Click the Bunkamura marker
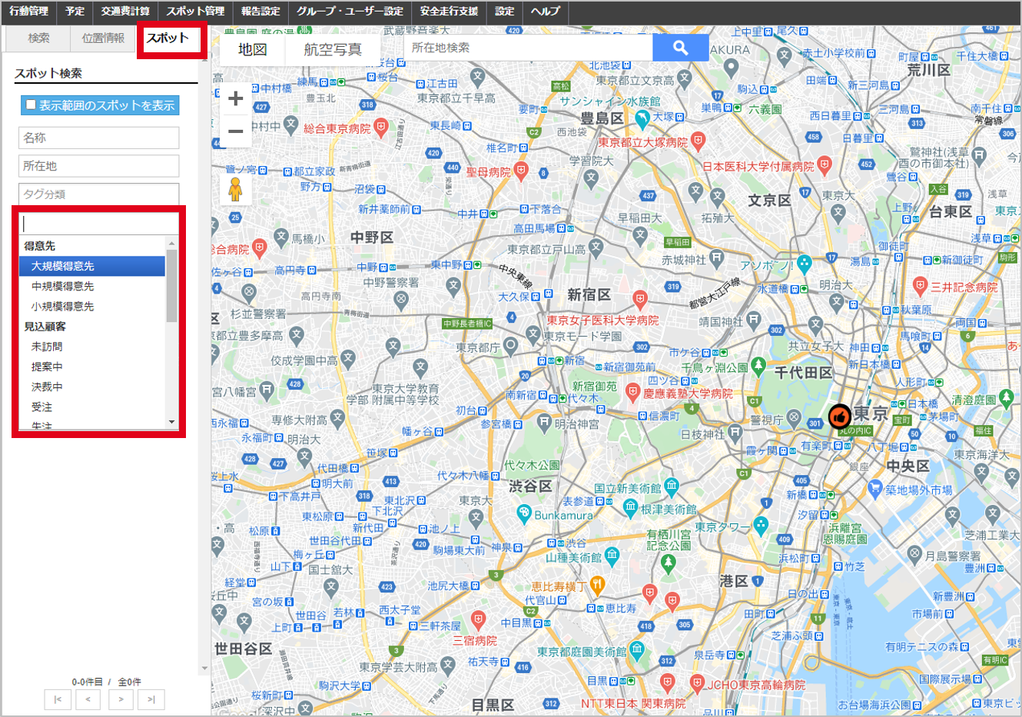 click(x=524, y=514)
